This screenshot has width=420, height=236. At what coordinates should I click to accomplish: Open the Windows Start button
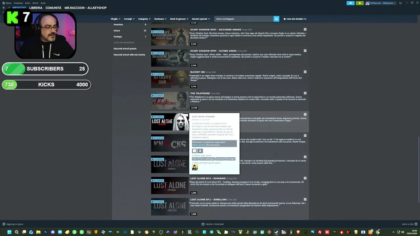[9, 232]
